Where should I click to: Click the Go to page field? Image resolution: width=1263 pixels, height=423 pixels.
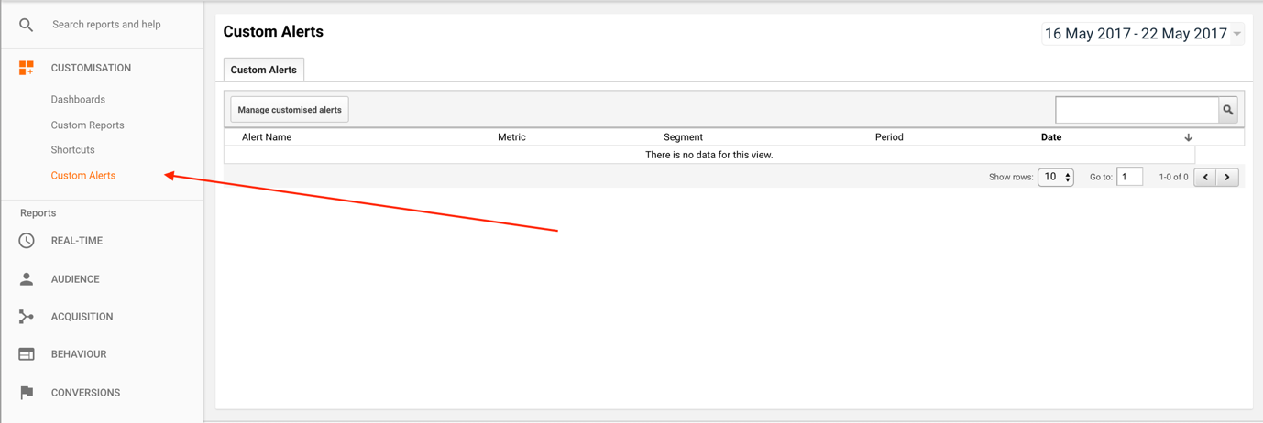1130,177
